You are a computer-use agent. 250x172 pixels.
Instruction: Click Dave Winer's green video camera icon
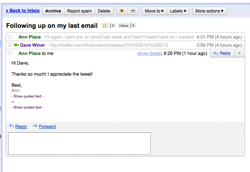pos(16,45)
